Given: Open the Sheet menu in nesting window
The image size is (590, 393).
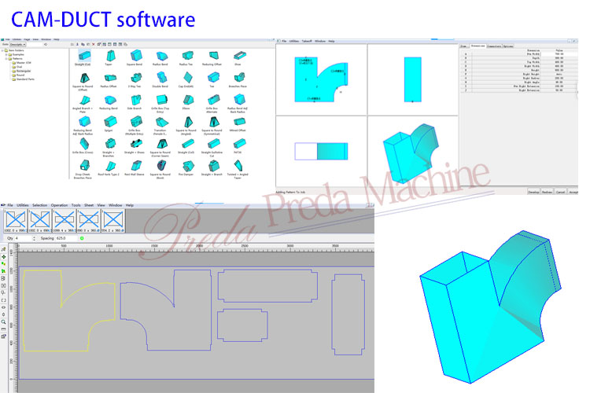Looking at the screenshot, I should (x=89, y=205).
